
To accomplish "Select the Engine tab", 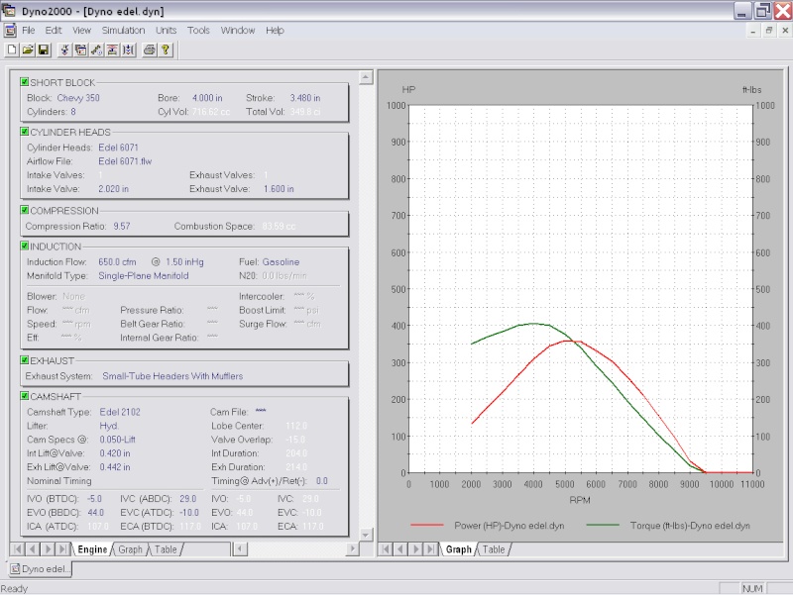I will pyautogui.click(x=92, y=549).
